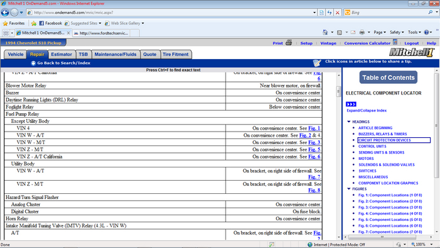Click the calculator icon beside Conversion Calculator
The width and height of the screenshot is (440, 248).
pos(395,42)
